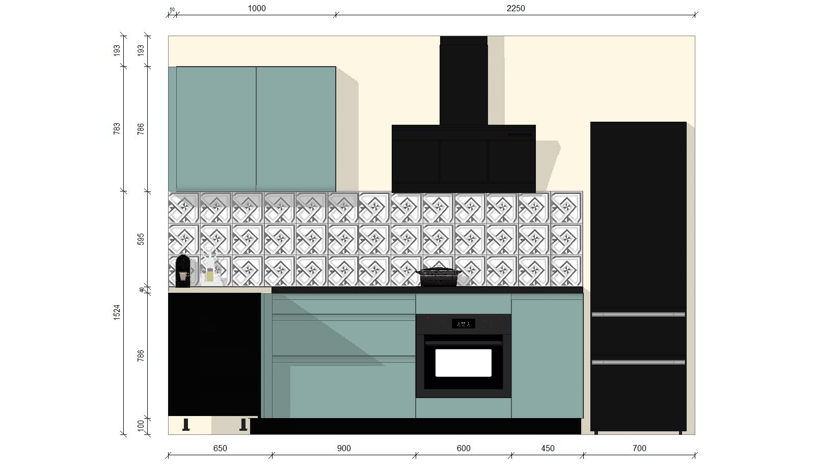Click the black coffee machine on the countertop
Screen dimensions: 815x470
pos(182,271)
